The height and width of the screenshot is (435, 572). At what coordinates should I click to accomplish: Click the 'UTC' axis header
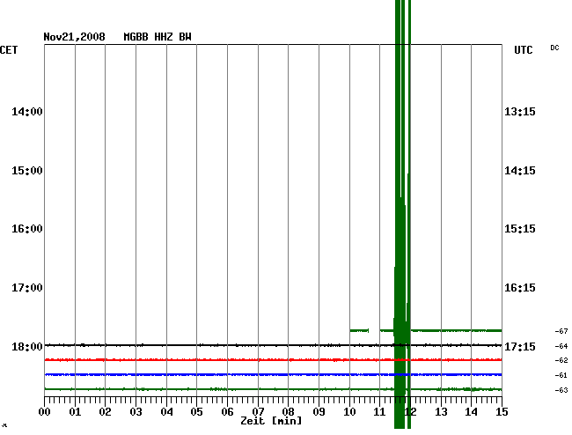[523, 50]
